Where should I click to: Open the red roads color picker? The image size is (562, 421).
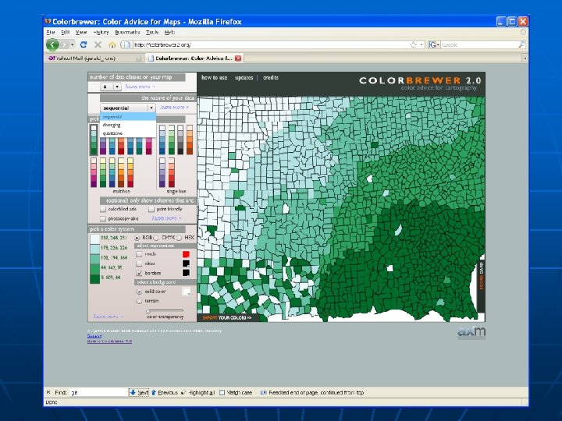pyautogui.click(x=186, y=254)
